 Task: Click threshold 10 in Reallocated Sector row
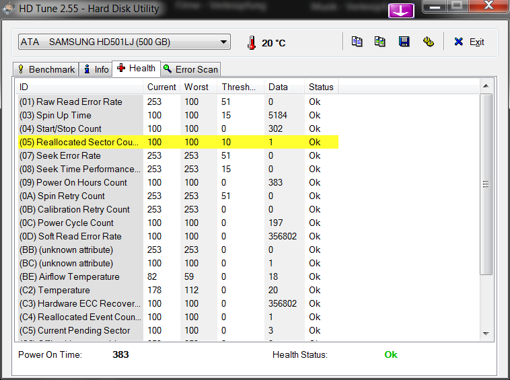226,142
